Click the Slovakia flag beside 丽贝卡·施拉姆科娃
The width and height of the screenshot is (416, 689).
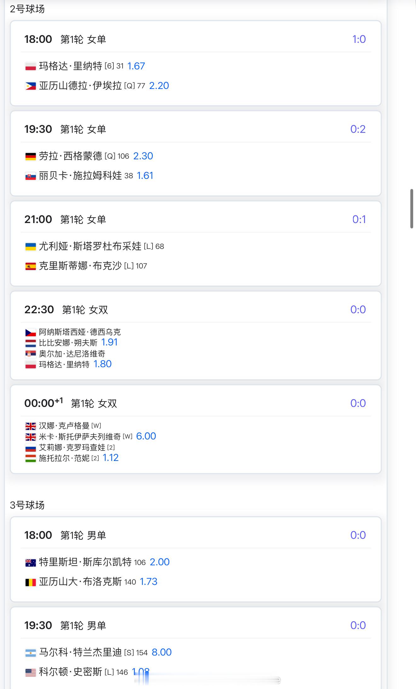click(31, 176)
